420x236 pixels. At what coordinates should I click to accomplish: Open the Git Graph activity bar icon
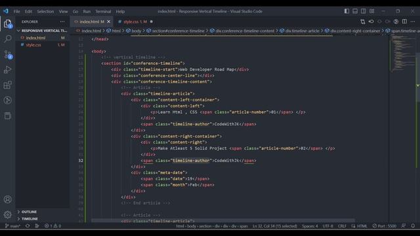(8, 100)
